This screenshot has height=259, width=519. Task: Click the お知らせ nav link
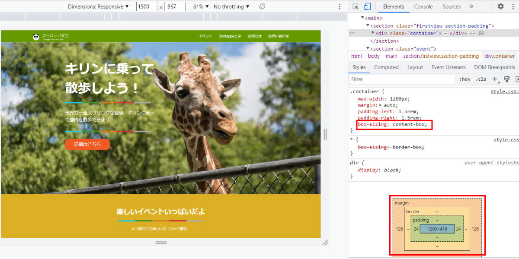pos(255,36)
